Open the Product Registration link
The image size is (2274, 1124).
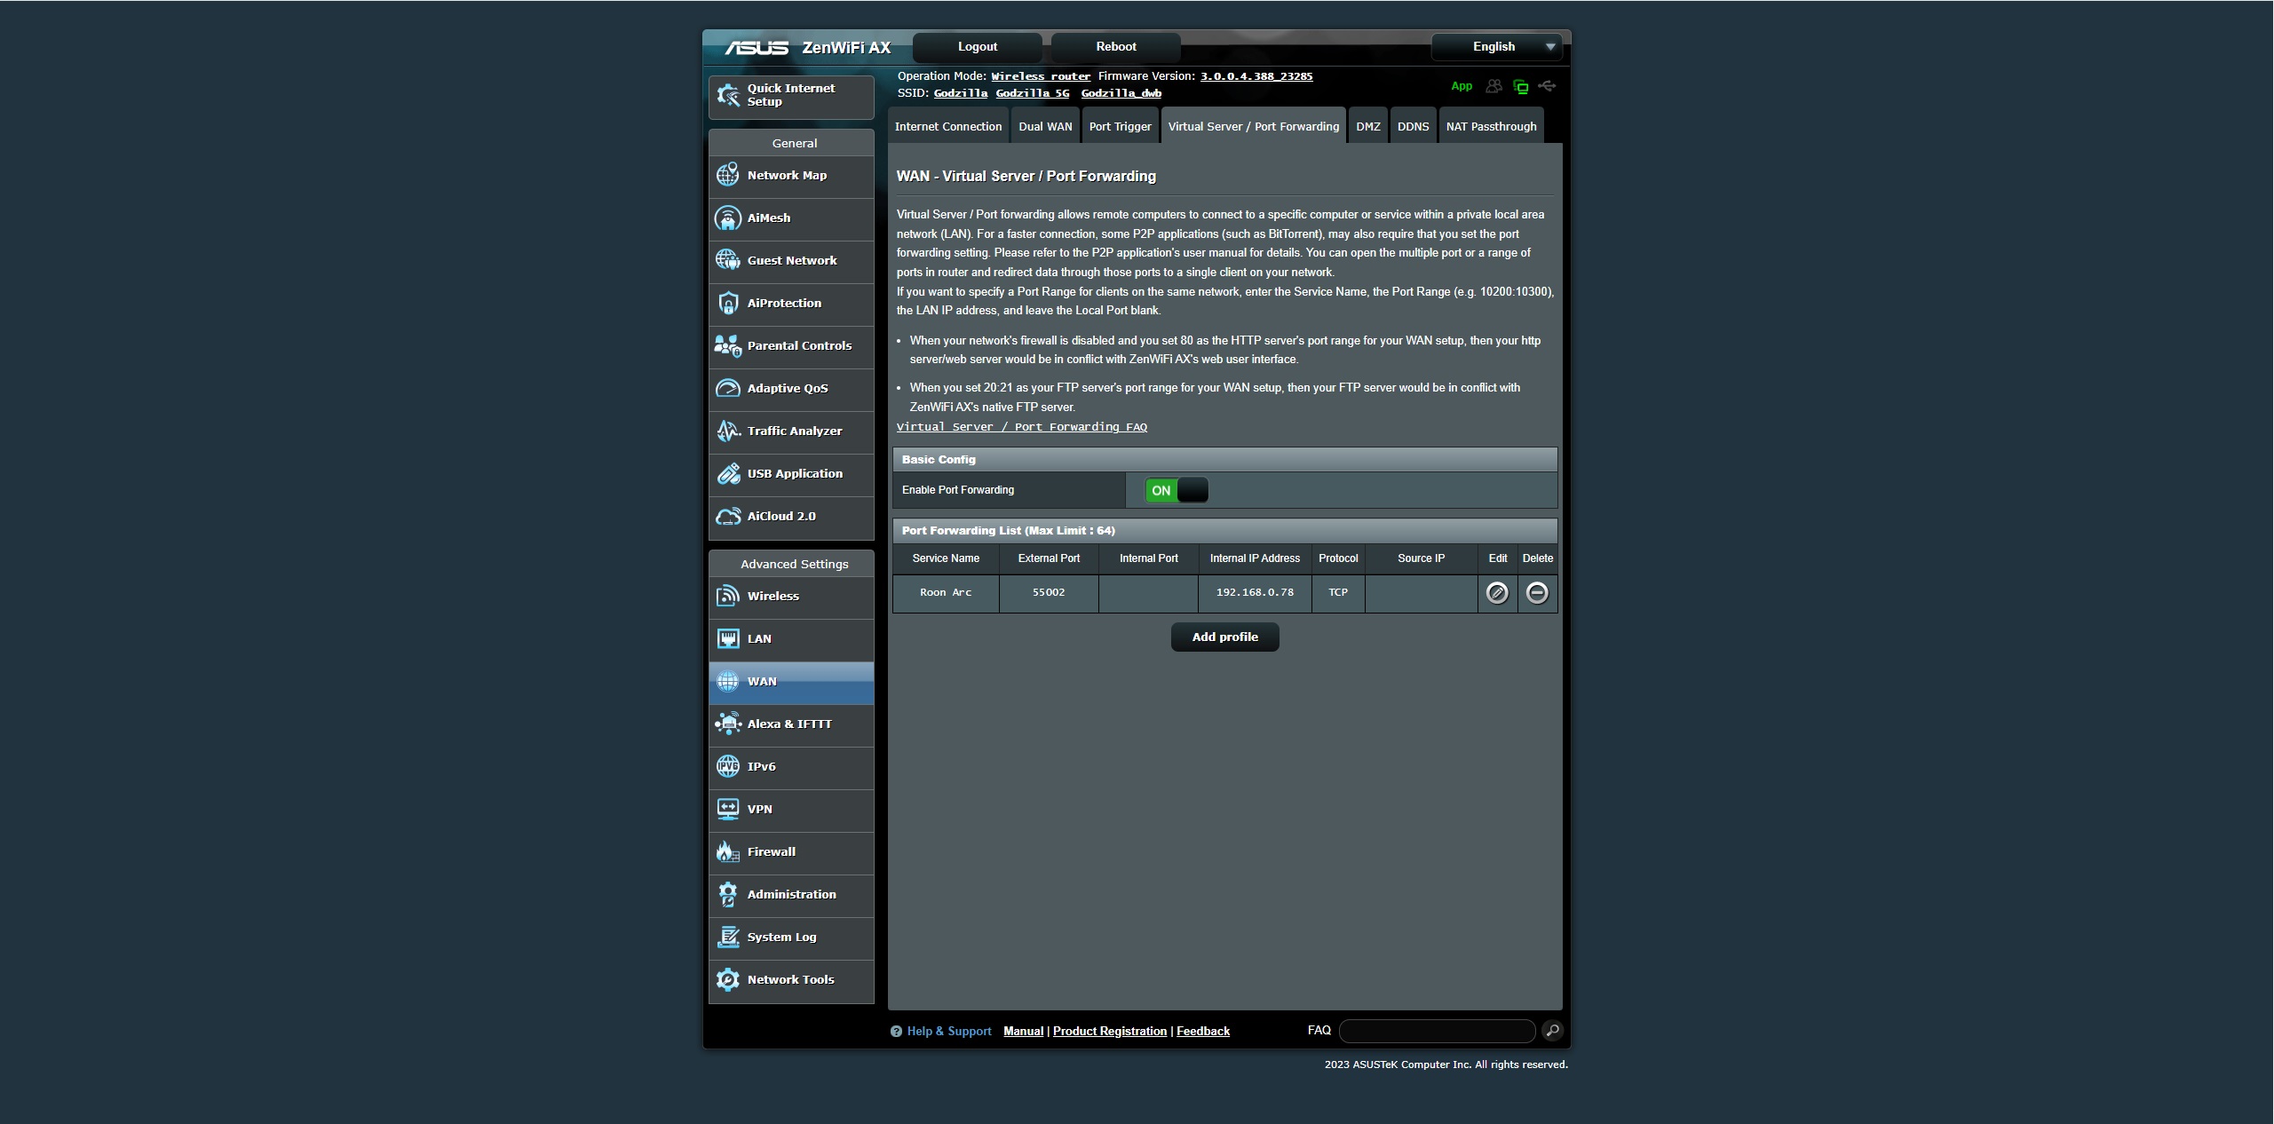[1109, 1031]
